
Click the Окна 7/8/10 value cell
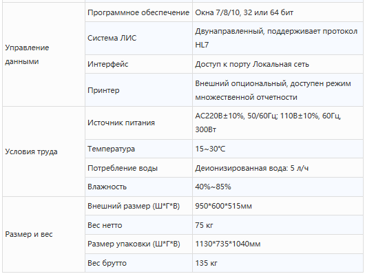(x=278, y=12)
